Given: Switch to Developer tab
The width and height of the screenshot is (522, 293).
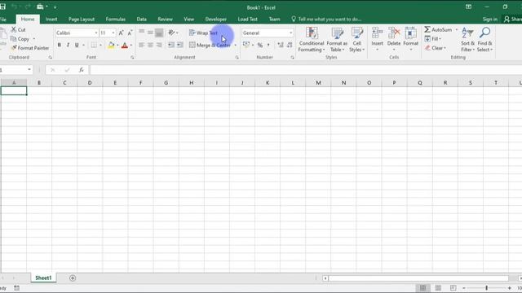Looking at the screenshot, I should (x=215, y=19).
